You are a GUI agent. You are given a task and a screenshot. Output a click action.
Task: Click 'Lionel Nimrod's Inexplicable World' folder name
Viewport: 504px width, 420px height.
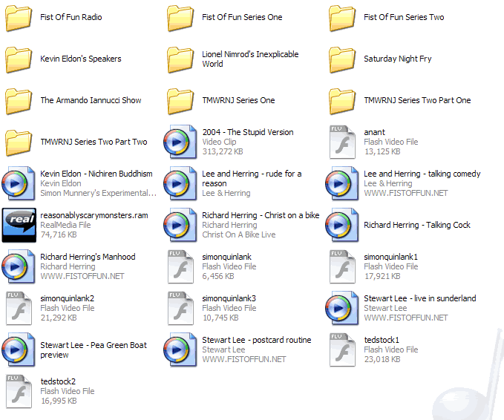(x=250, y=59)
